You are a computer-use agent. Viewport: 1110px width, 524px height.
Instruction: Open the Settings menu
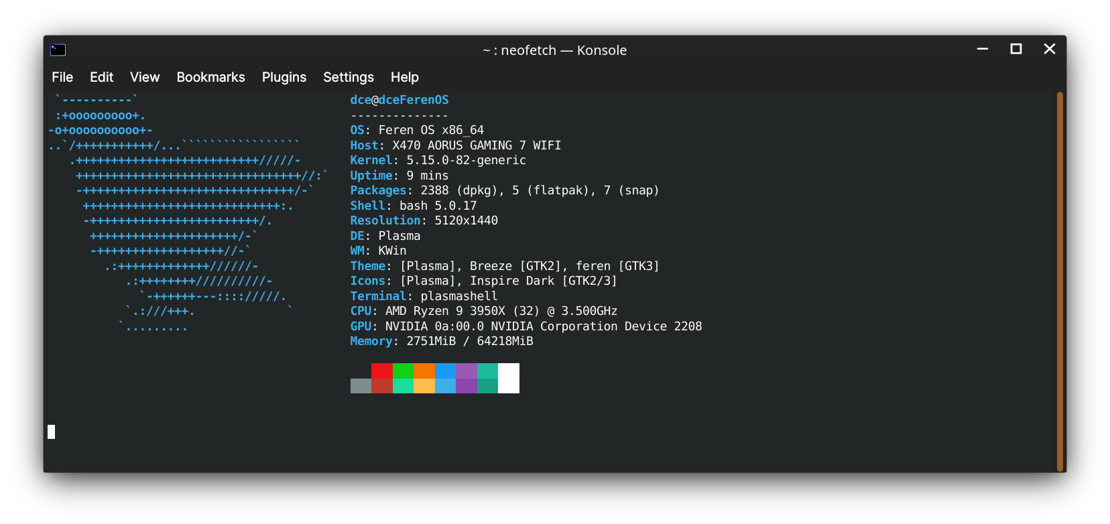point(349,77)
